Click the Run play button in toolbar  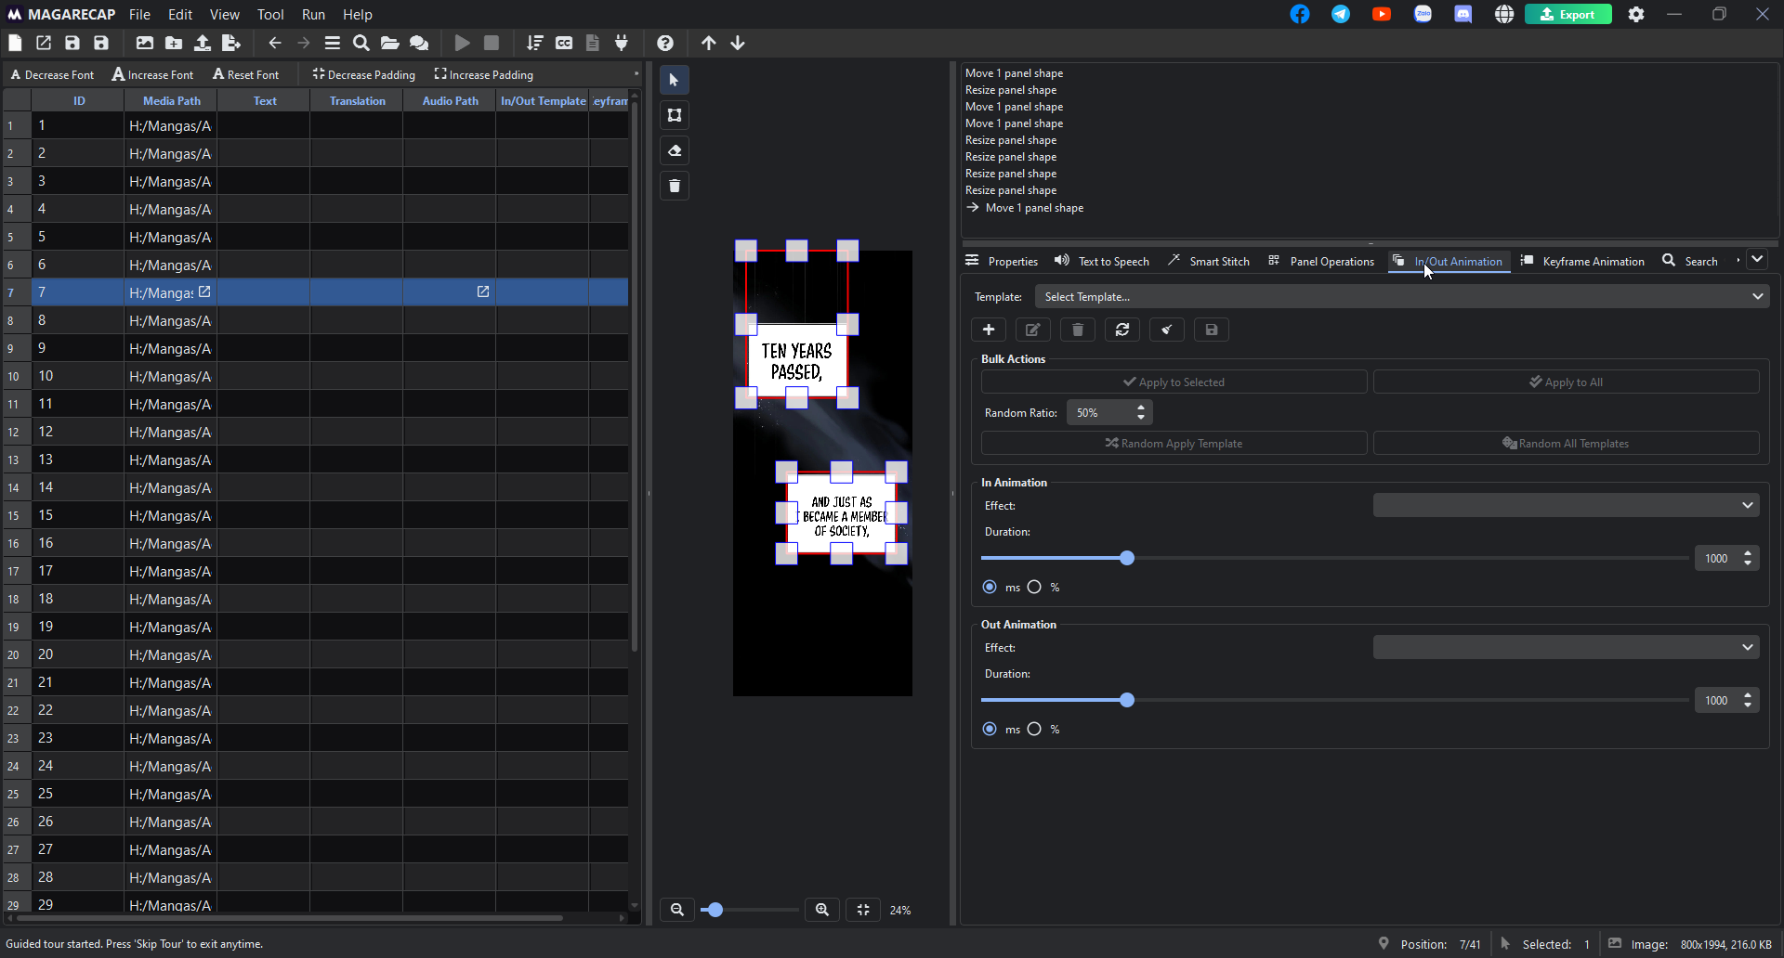(x=462, y=43)
